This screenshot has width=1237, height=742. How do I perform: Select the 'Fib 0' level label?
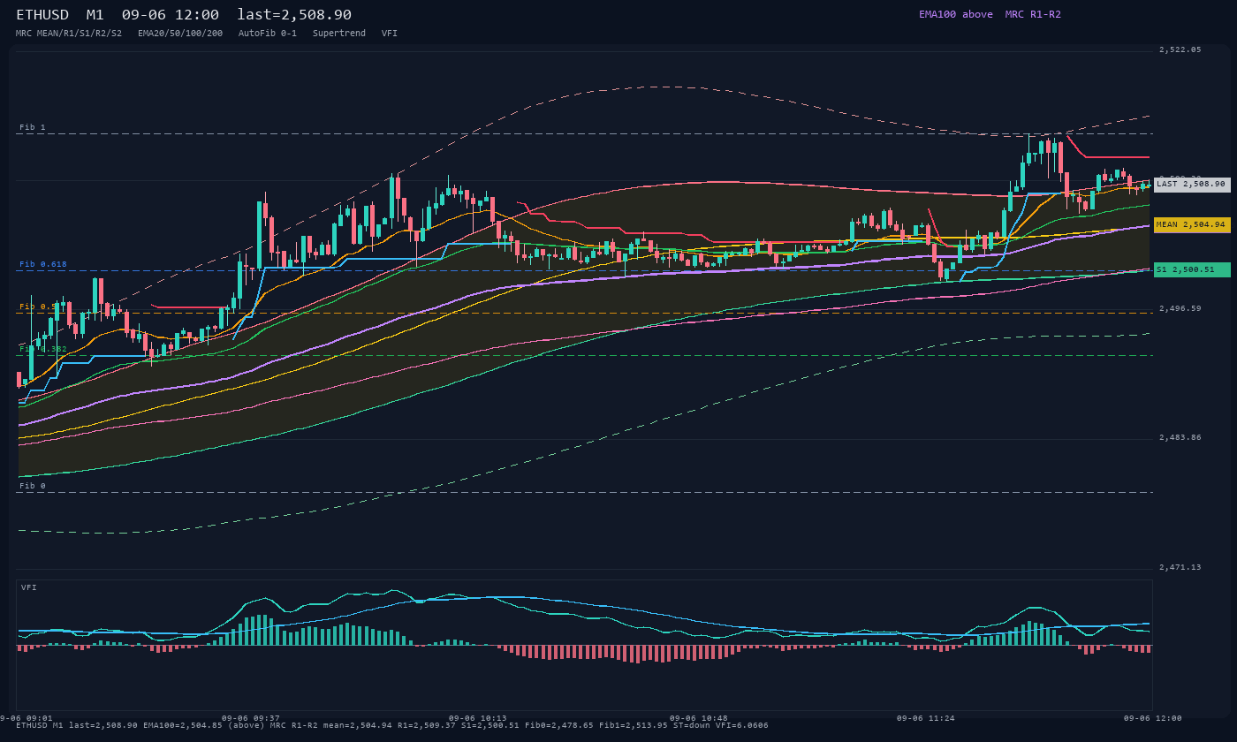(x=33, y=486)
